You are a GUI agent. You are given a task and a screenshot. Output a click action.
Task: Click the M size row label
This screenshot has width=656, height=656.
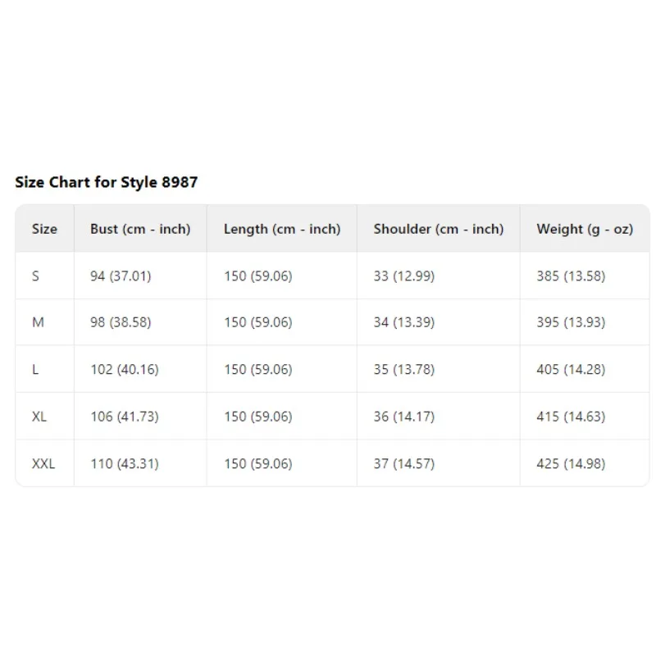point(38,322)
